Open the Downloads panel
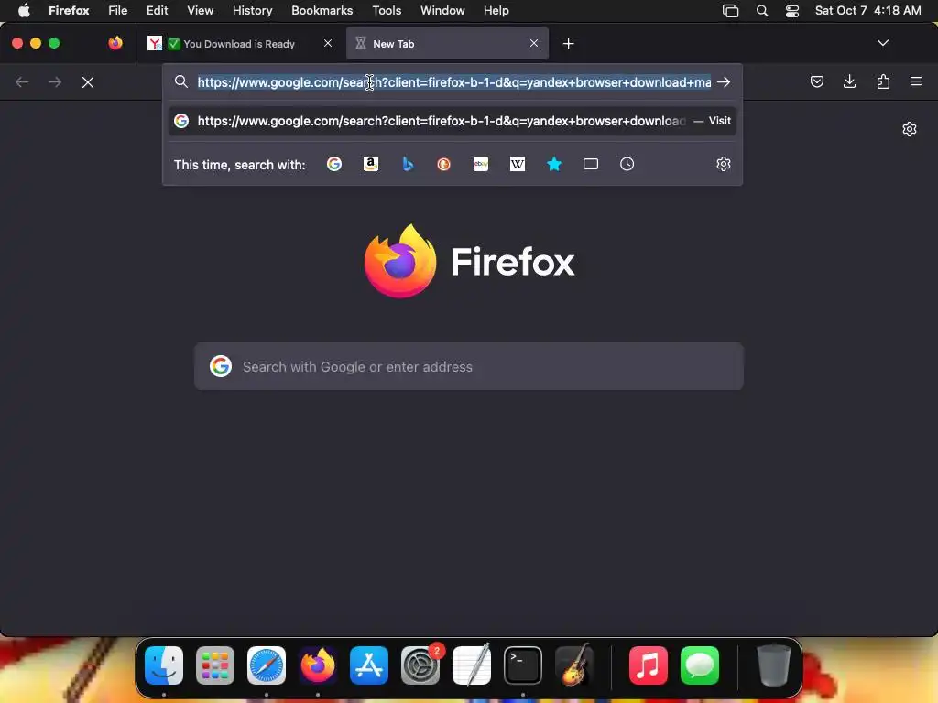This screenshot has height=703, width=938. 849,81
